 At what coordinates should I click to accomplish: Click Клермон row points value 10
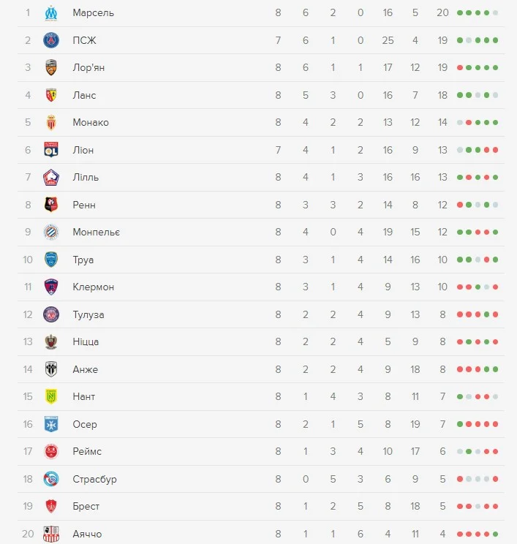[x=442, y=287]
